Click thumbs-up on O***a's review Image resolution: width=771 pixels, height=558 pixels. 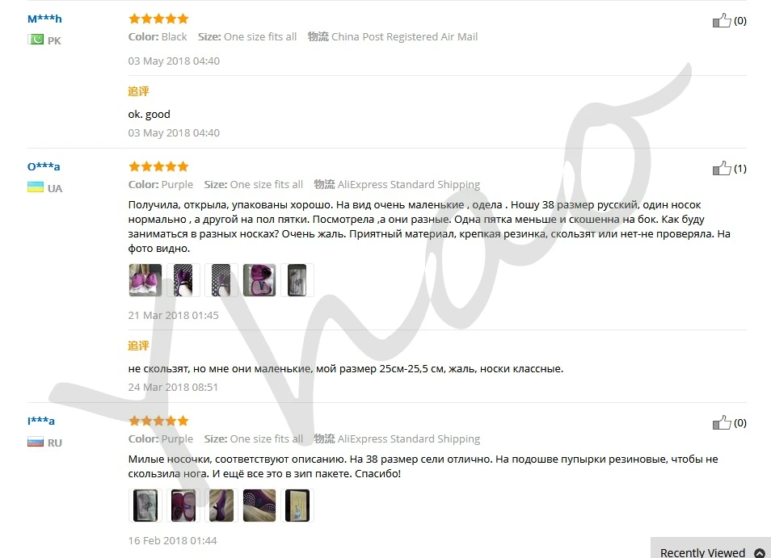tap(722, 168)
